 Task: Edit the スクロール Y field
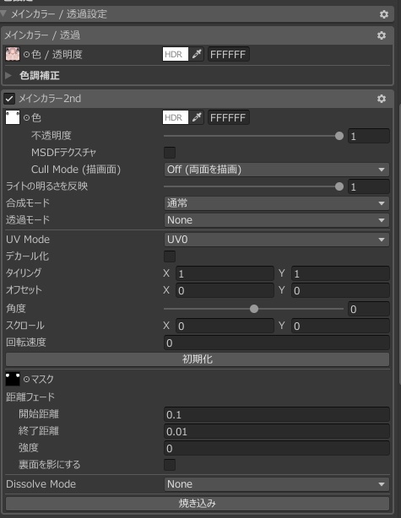tap(340, 326)
